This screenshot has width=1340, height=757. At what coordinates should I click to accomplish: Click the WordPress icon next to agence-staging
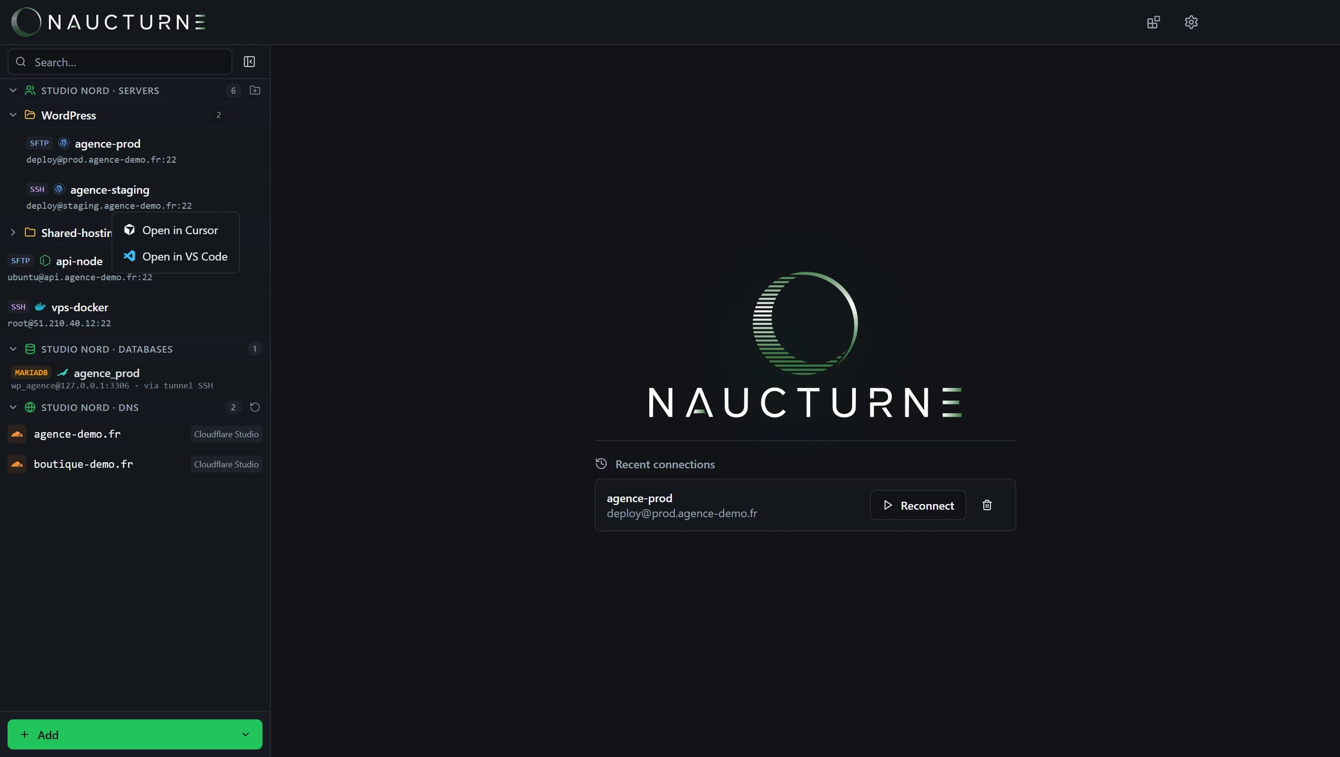coord(59,189)
